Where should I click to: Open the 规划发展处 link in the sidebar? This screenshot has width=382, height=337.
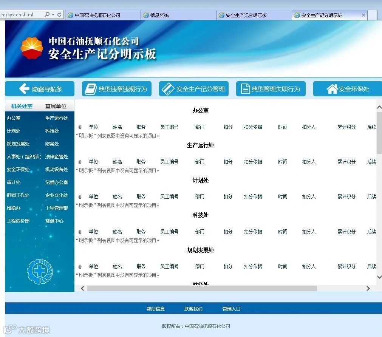tap(18, 144)
